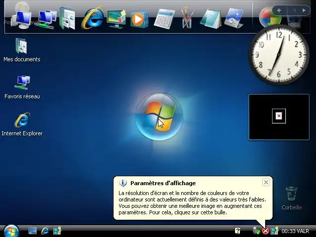The height and width of the screenshot is (237, 316).
Task: Click the sidebar plus add-gadget button
Action: [x=279, y=10]
